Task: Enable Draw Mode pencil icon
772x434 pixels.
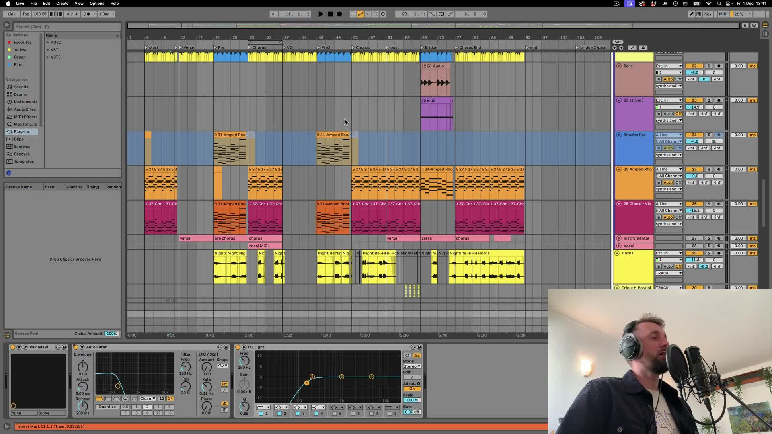Action: pyautogui.click(x=691, y=14)
